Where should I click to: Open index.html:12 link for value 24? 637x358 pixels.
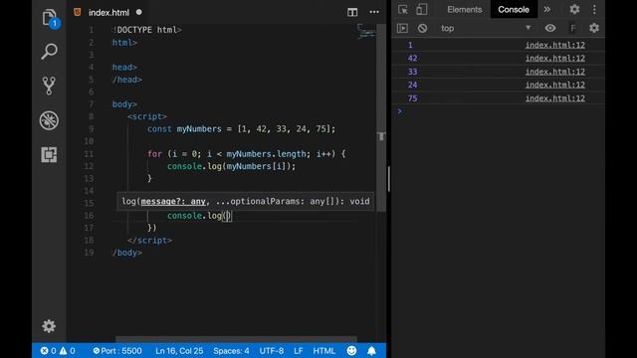(x=555, y=85)
